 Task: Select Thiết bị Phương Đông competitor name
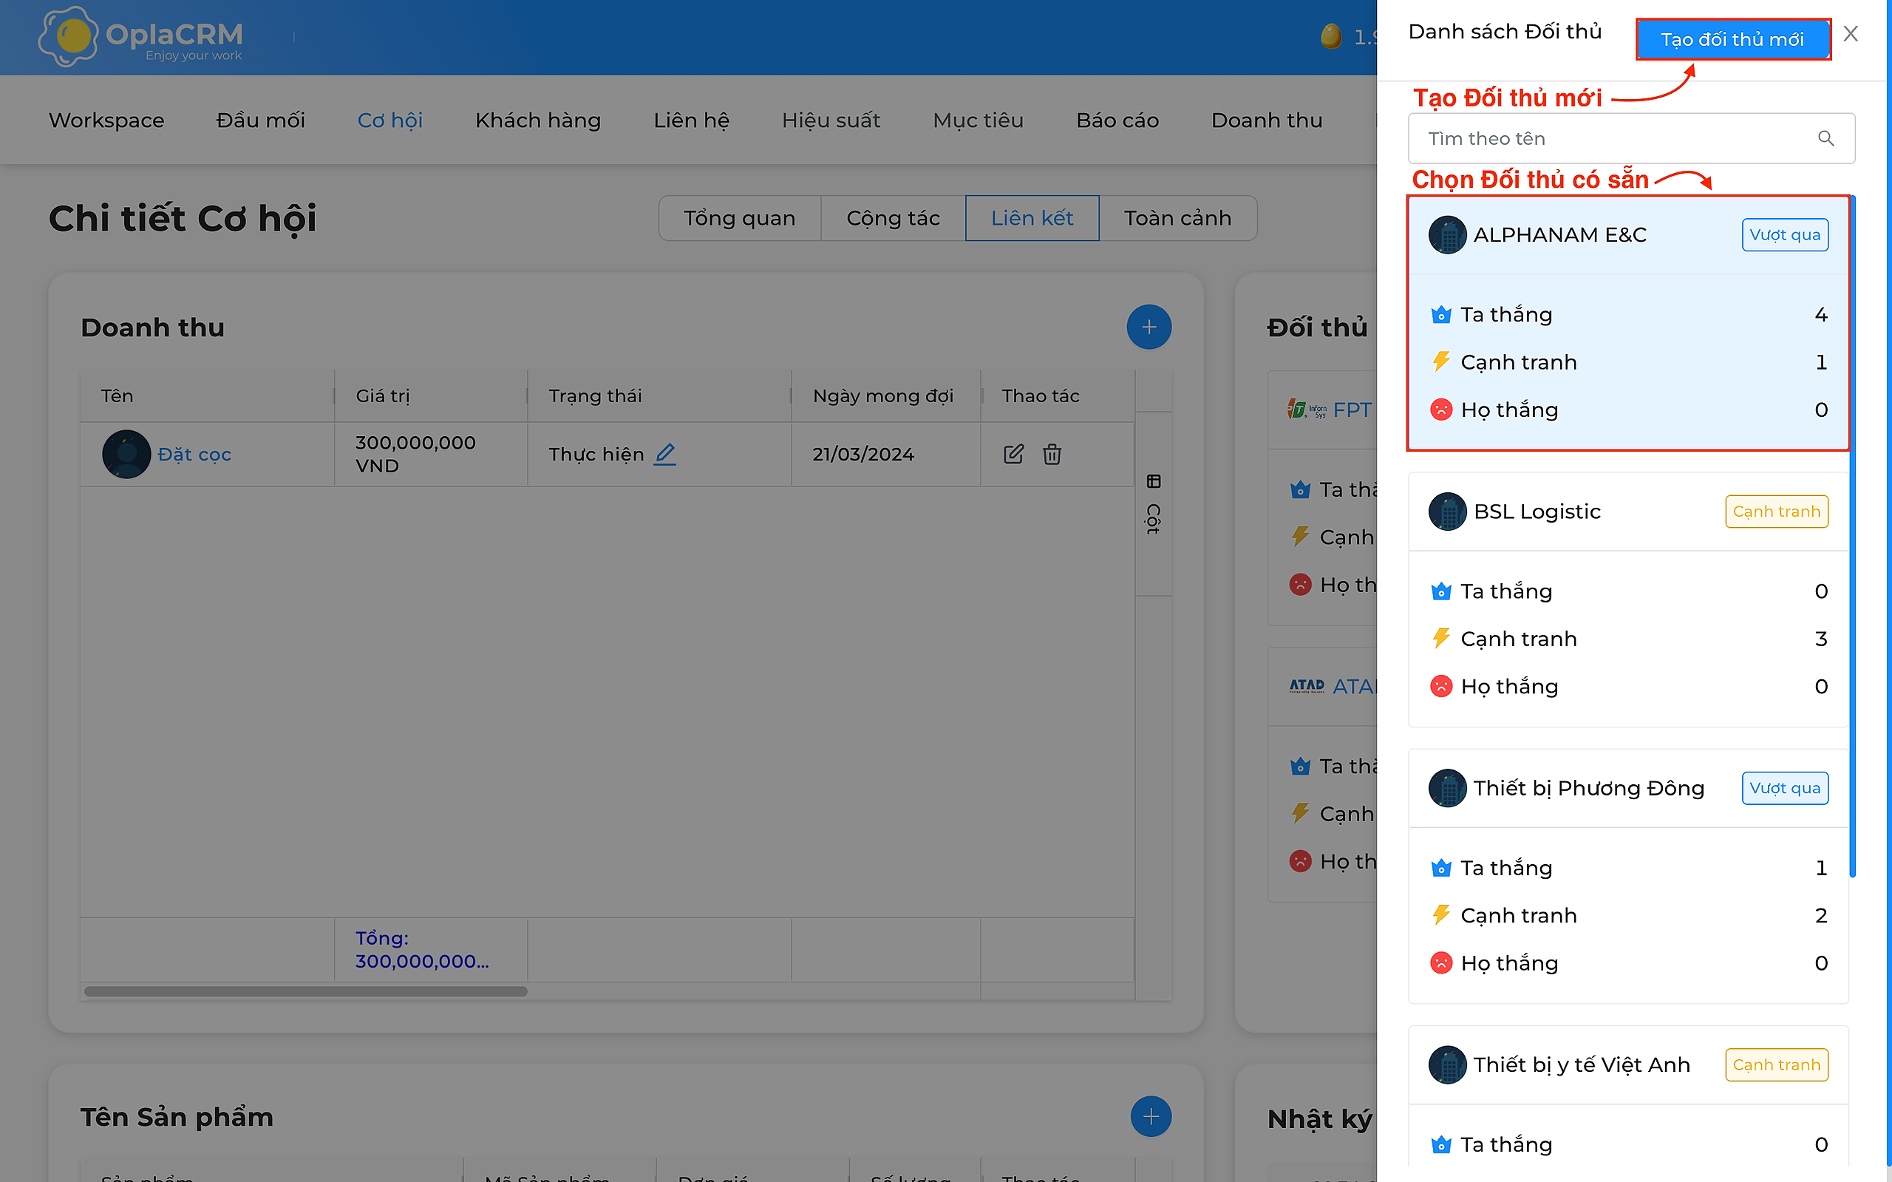pyautogui.click(x=1589, y=788)
